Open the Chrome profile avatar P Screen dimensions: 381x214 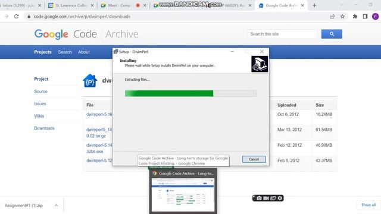(x=375, y=17)
